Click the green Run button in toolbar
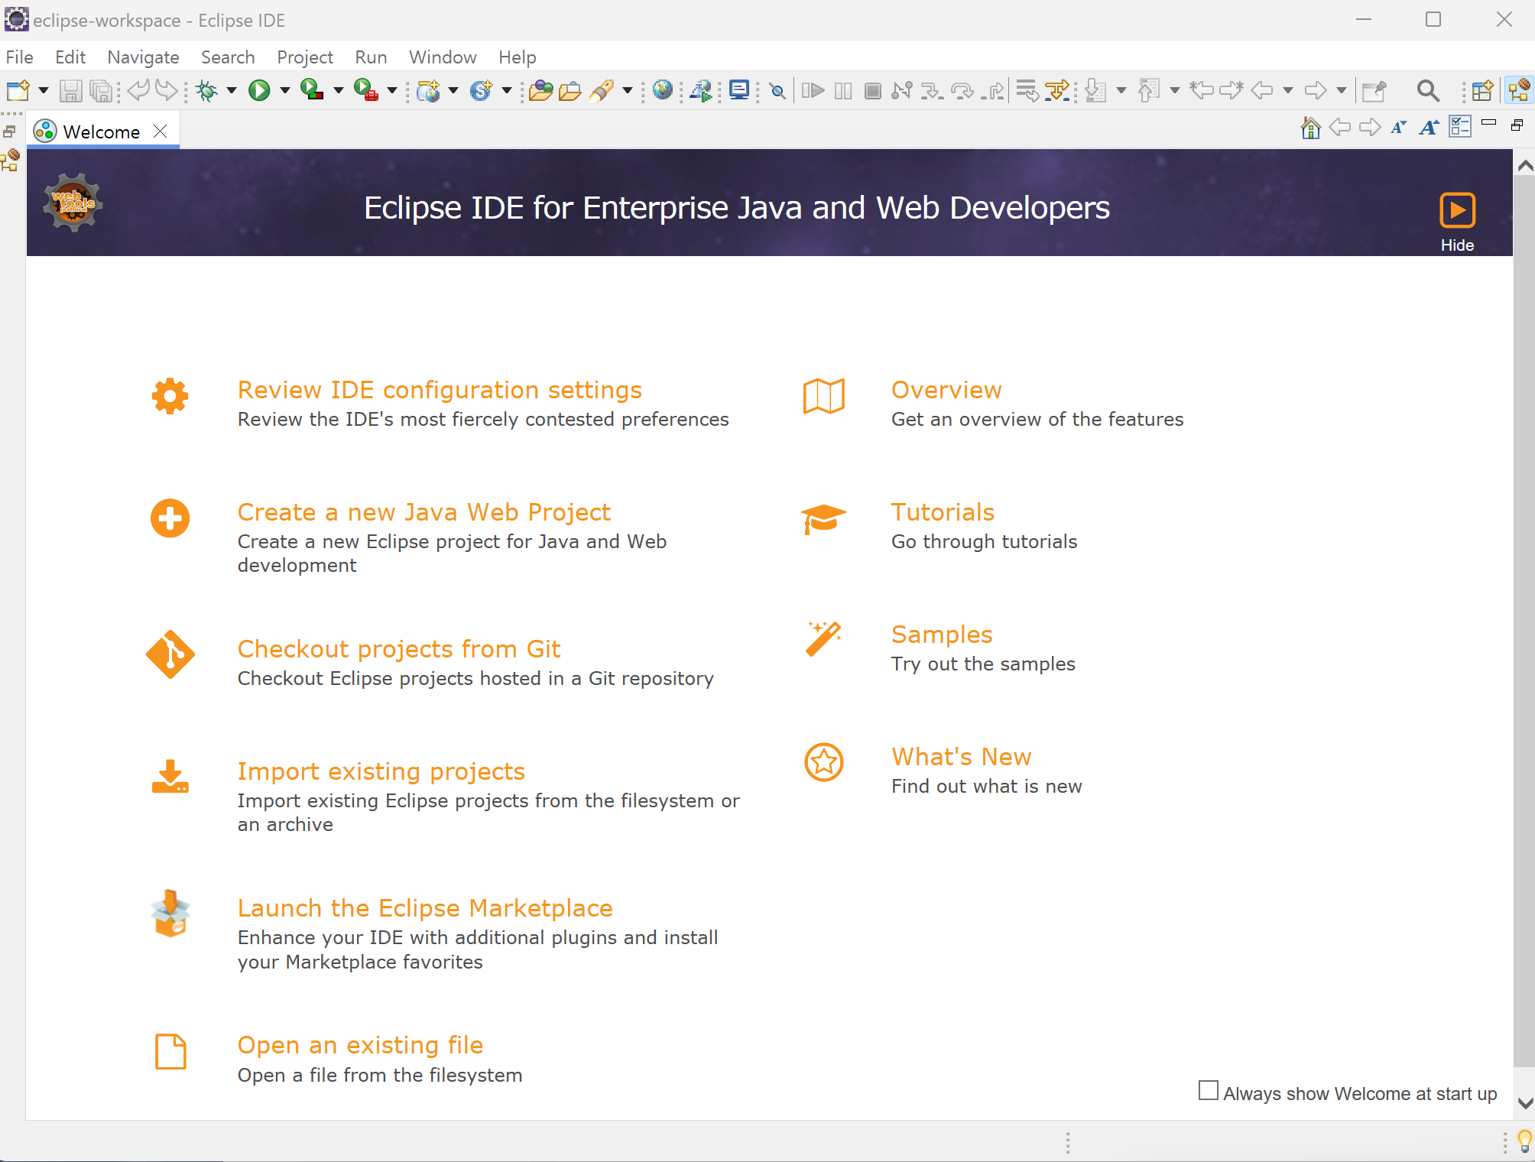Screen dimensions: 1535x1162 259,91
